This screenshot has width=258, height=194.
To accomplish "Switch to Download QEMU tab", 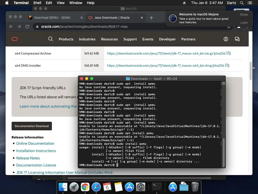I will tap(52, 18).
